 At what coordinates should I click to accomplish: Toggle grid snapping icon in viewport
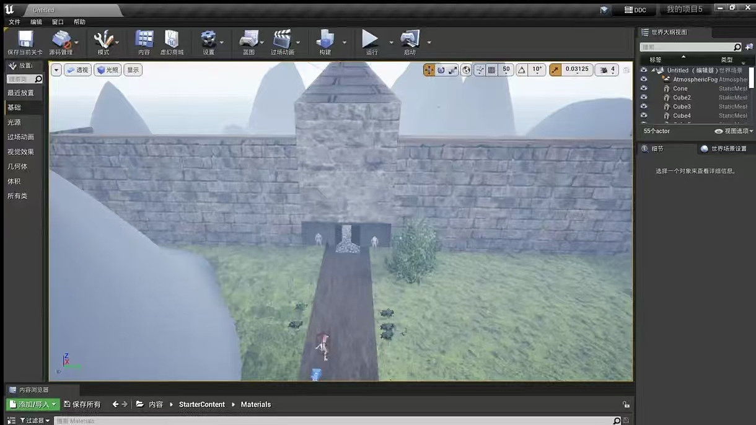(x=492, y=70)
